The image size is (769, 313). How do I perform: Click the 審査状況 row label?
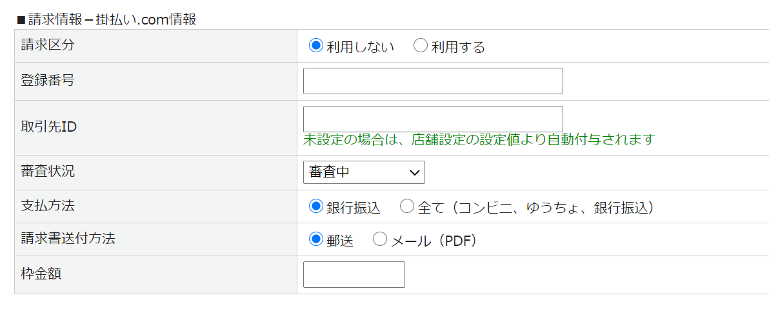[48, 172]
